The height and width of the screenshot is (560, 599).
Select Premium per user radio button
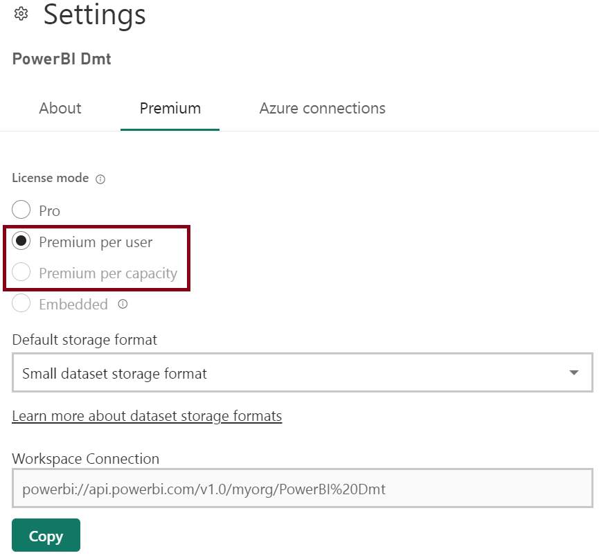pyautogui.click(x=21, y=241)
